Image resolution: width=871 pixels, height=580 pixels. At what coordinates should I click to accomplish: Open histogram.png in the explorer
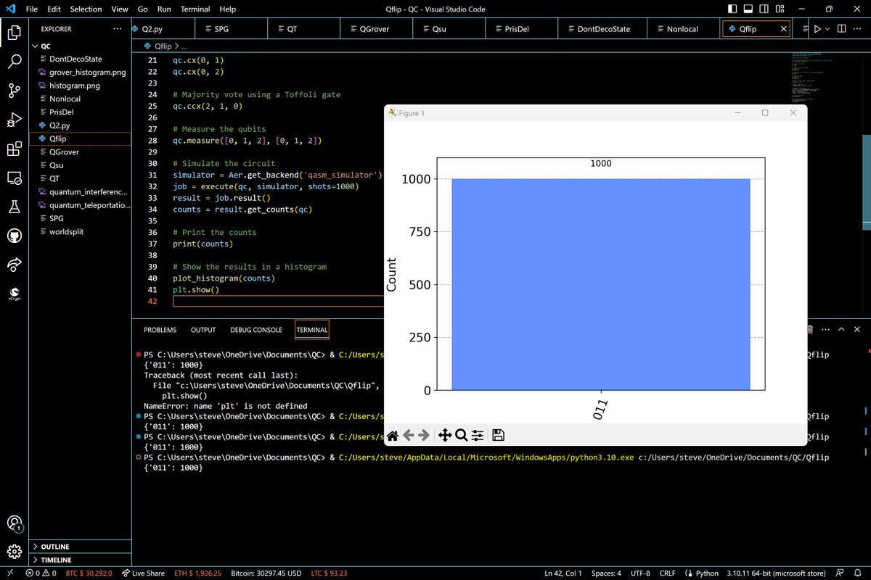coord(74,86)
